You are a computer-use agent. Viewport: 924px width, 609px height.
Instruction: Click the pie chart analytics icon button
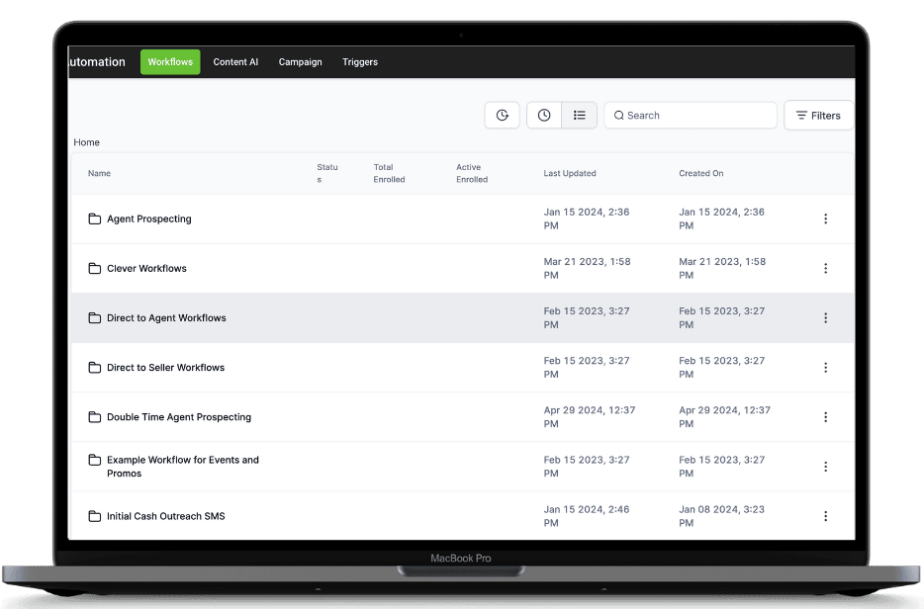click(502, 116)
